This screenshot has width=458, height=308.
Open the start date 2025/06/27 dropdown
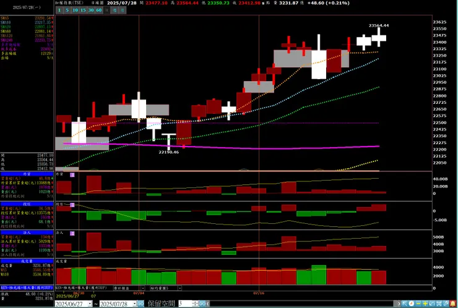coord(90,304)
